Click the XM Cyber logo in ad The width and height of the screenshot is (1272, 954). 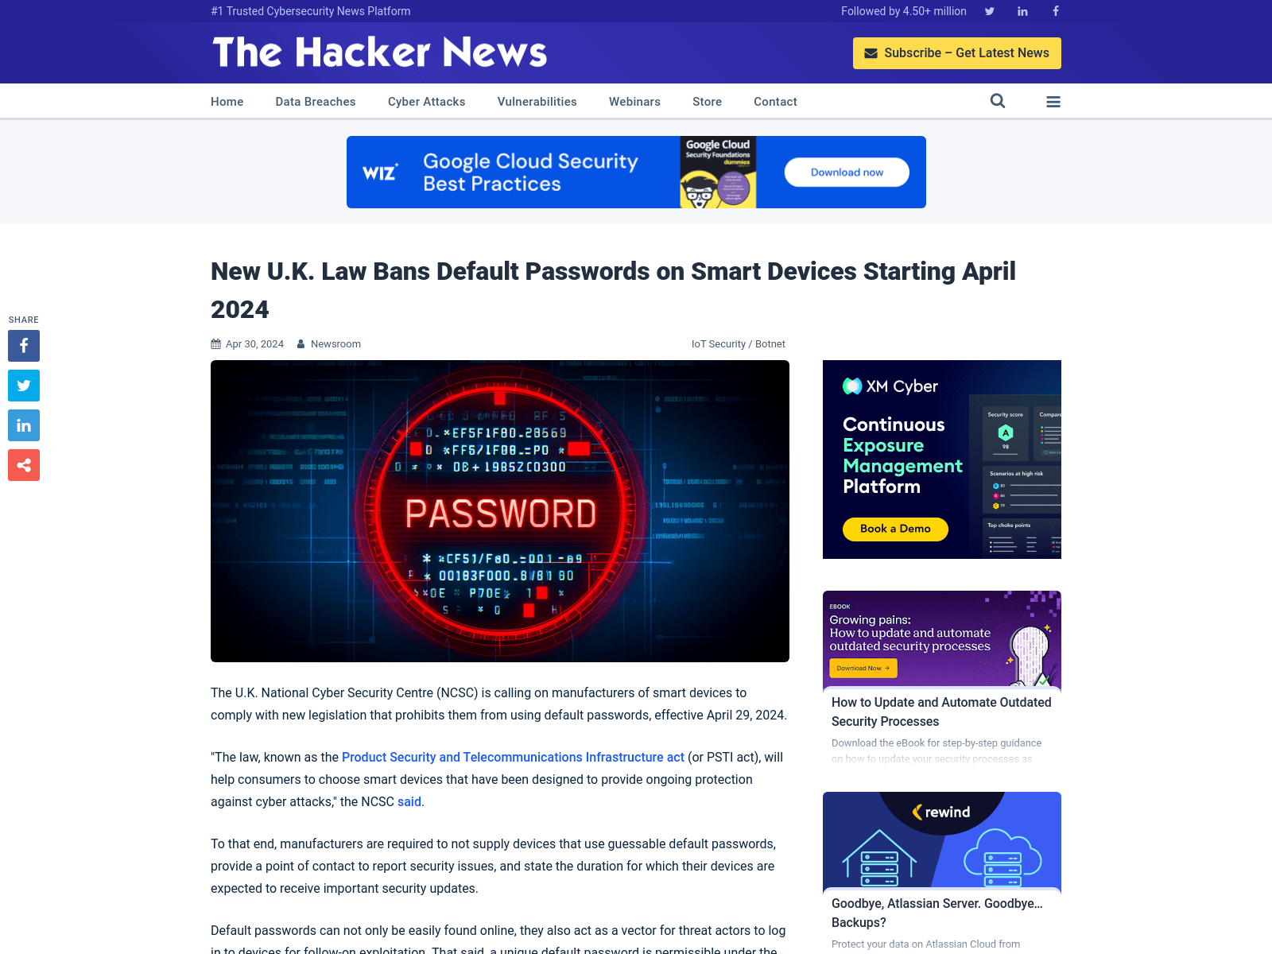click(890, 386)
